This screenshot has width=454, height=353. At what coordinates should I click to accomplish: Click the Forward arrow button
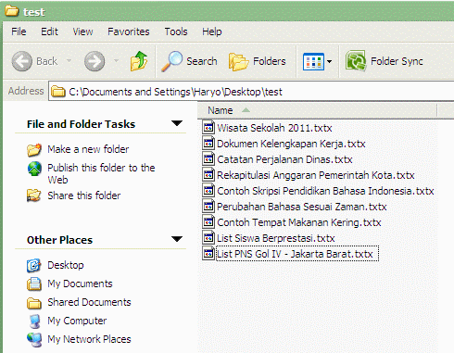click(95, 61)
